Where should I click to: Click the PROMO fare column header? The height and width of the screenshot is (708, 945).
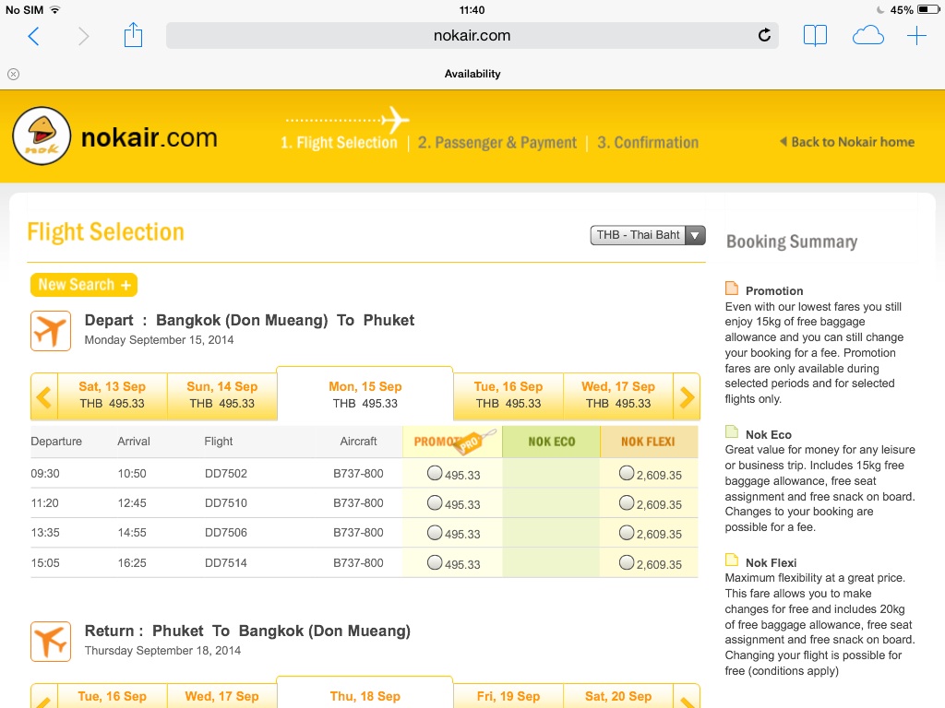452,442
